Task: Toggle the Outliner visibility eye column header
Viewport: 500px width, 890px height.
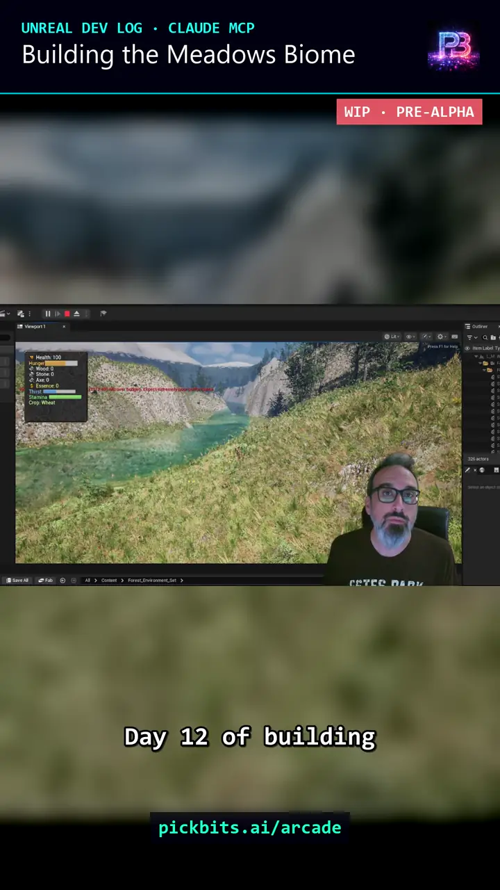Action: tap(467, 348)
